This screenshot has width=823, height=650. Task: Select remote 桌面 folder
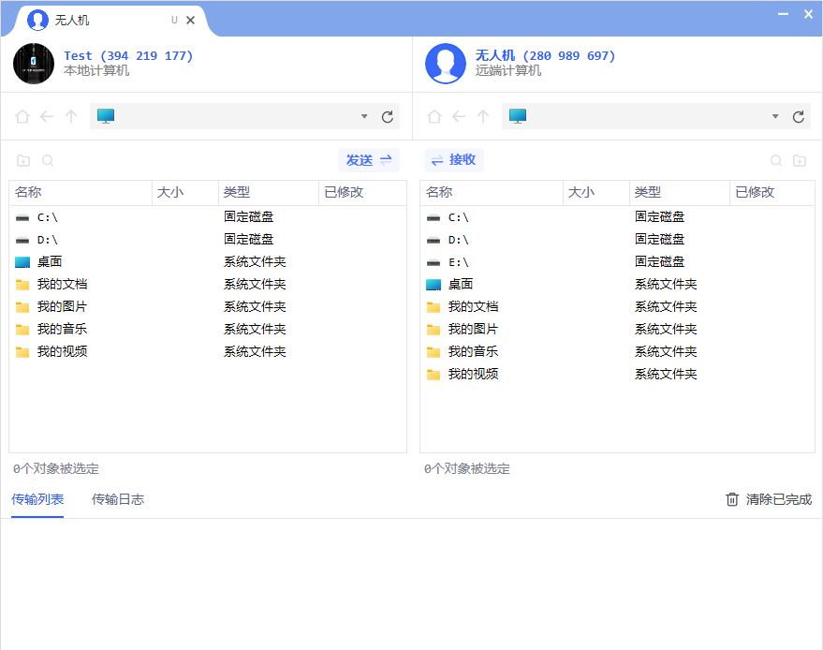click(617, 285)
